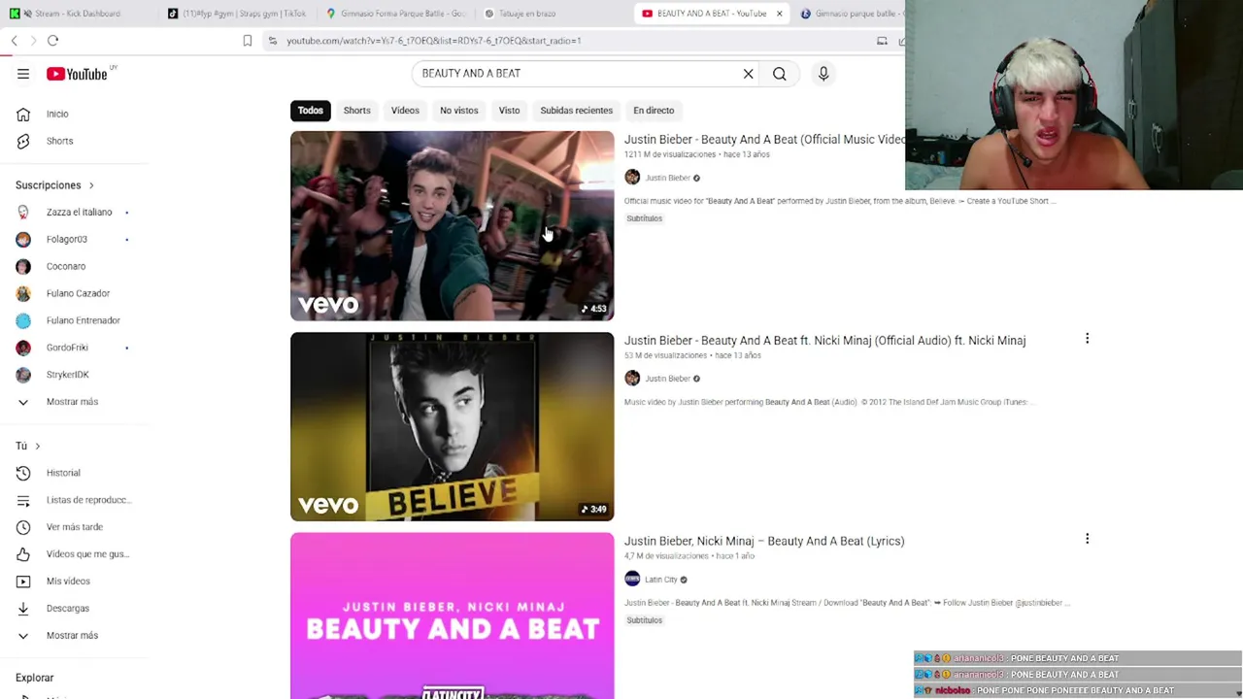This screenshot has width=1243, height=699.
Task: Reload the page in the browser
Action: click(53, 41)
